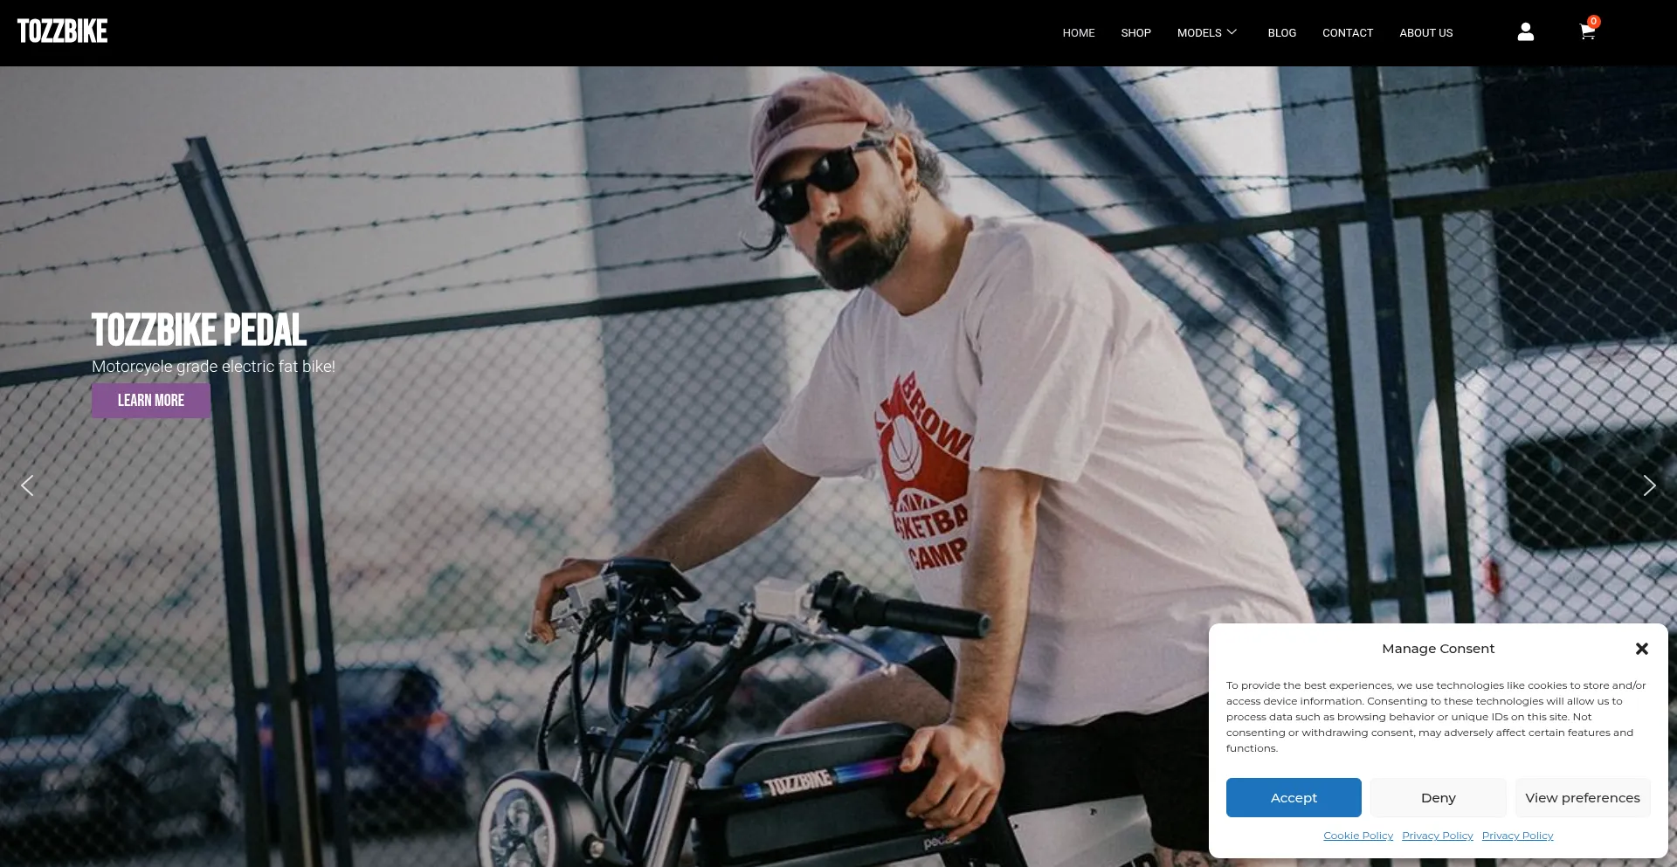
Task: Open the BLOG page
Action: click(x=1281, y=33)
